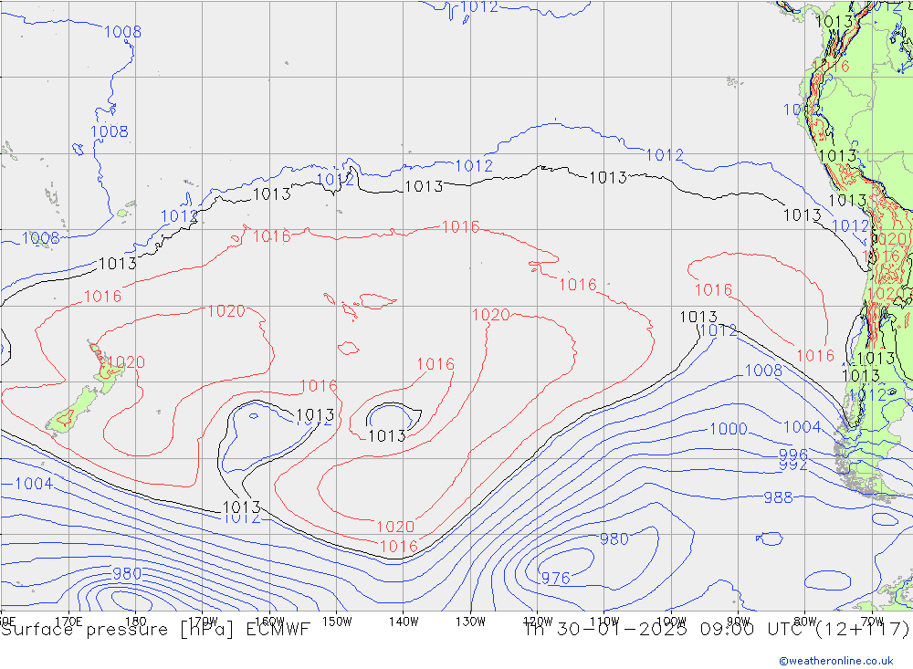The height and width of the screenshot is (669, 913).
Task: Click the 988 isobar label
Action: (778, 497)
